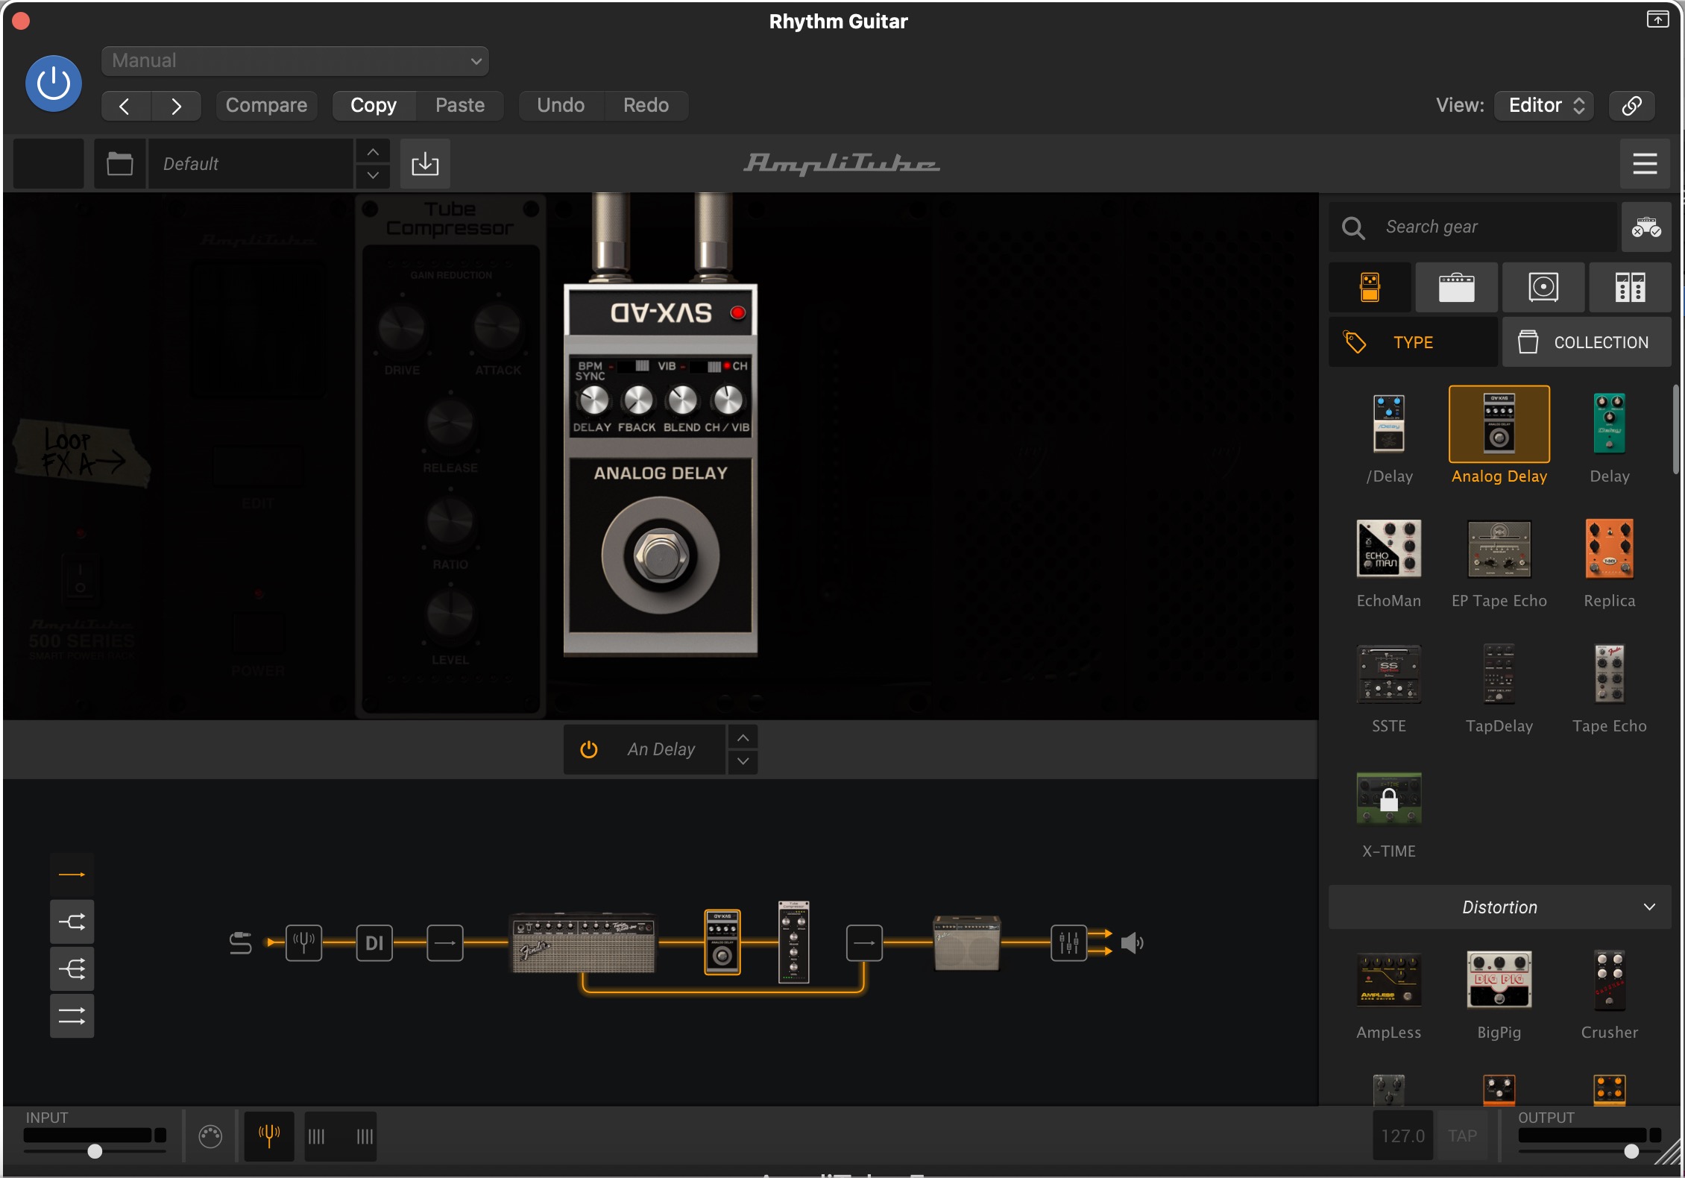Step to next AmpliTube preset down arrow
1685x1178 pixels.
click(x=373, y=176)
